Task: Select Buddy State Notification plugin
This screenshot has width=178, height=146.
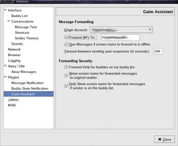Action: point(30,88)
